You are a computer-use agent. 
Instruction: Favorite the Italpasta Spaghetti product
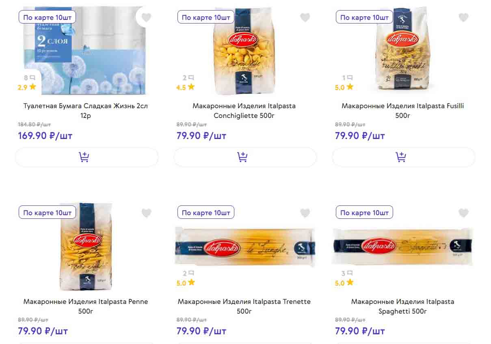pos(463,213)
